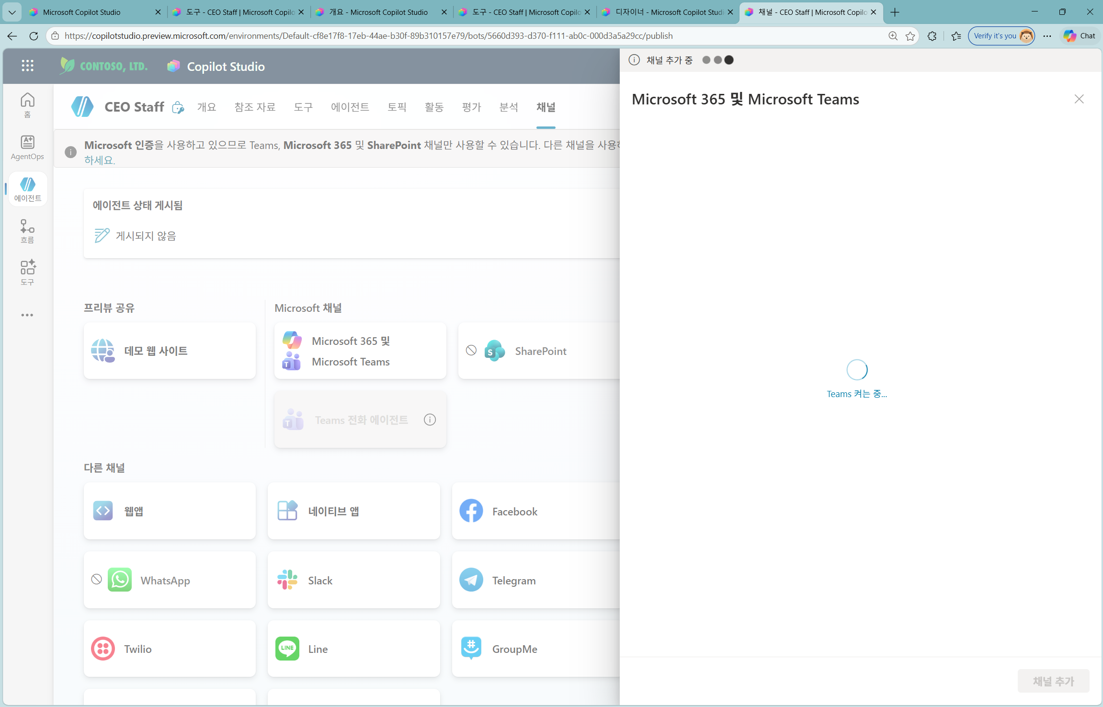Expand the tab search dropdown
The image size is (1103, 707).
12,12
